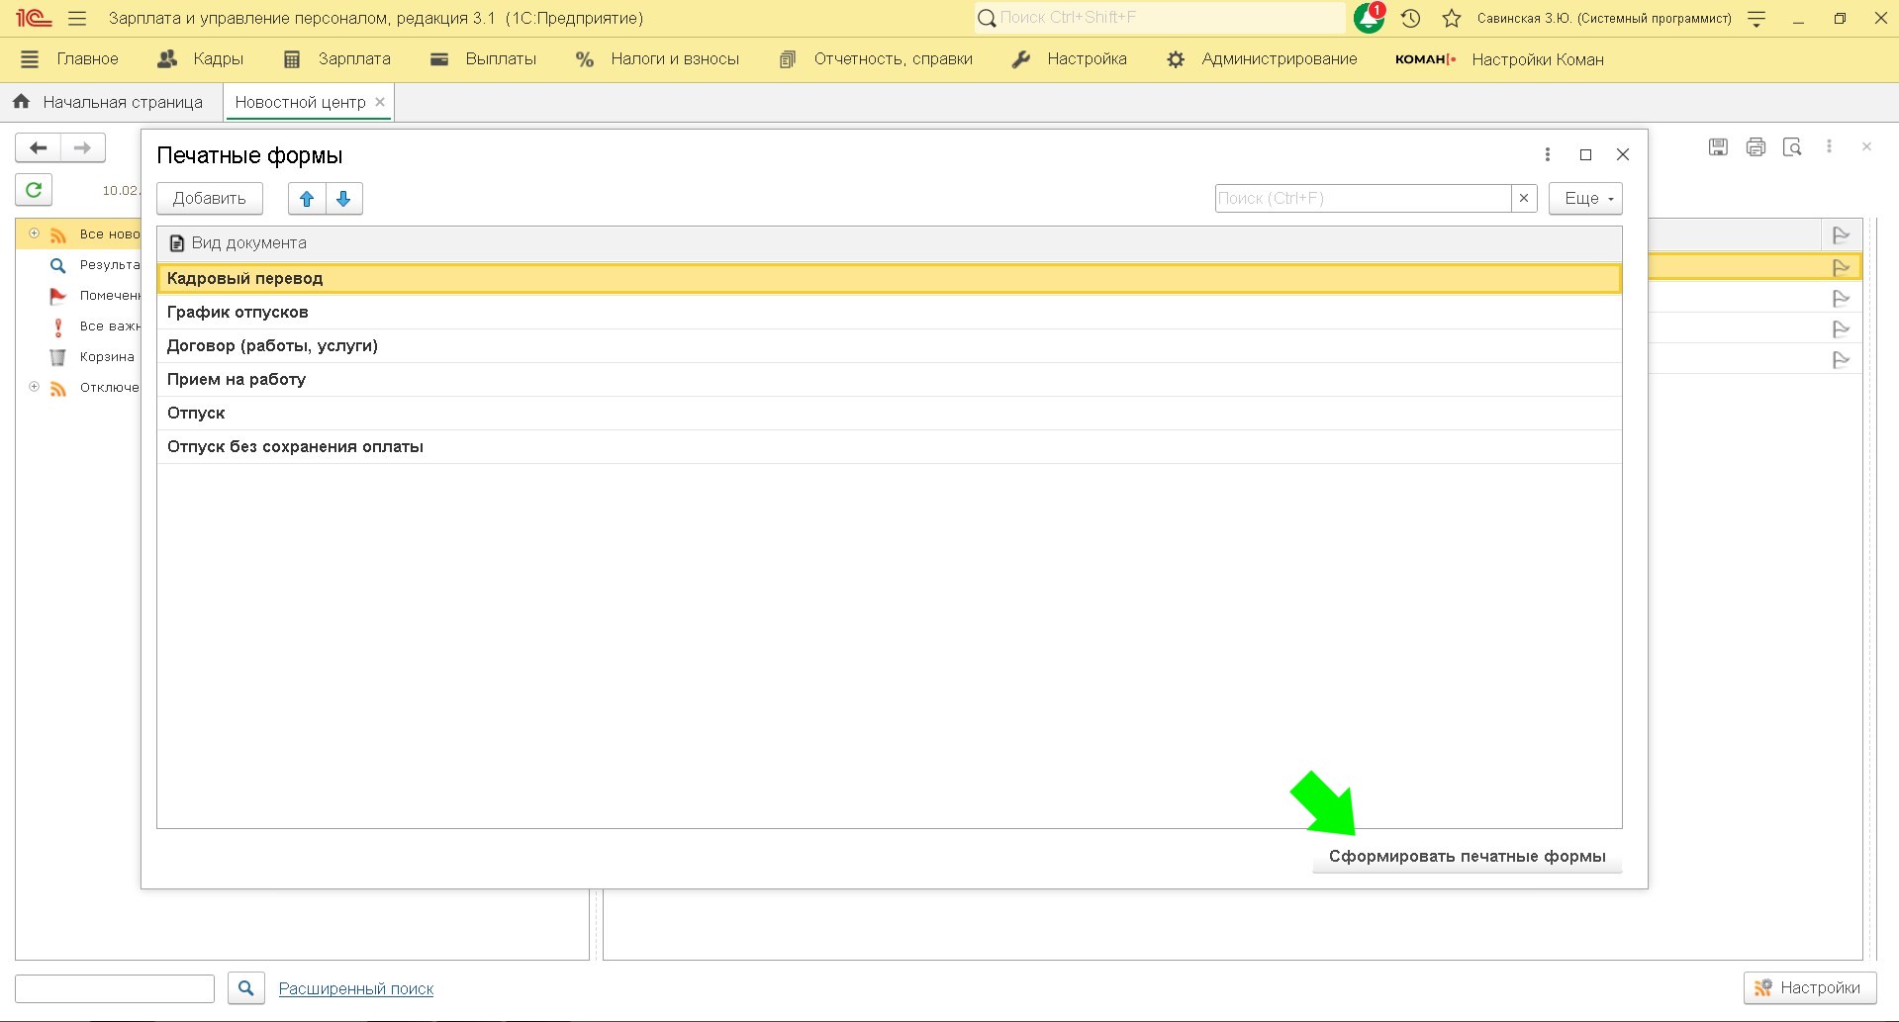This screenshot has height=1022, width=1899.
Task: Click the Поиск (Ctrl+F) field
Action: [x=1362, y=199]
